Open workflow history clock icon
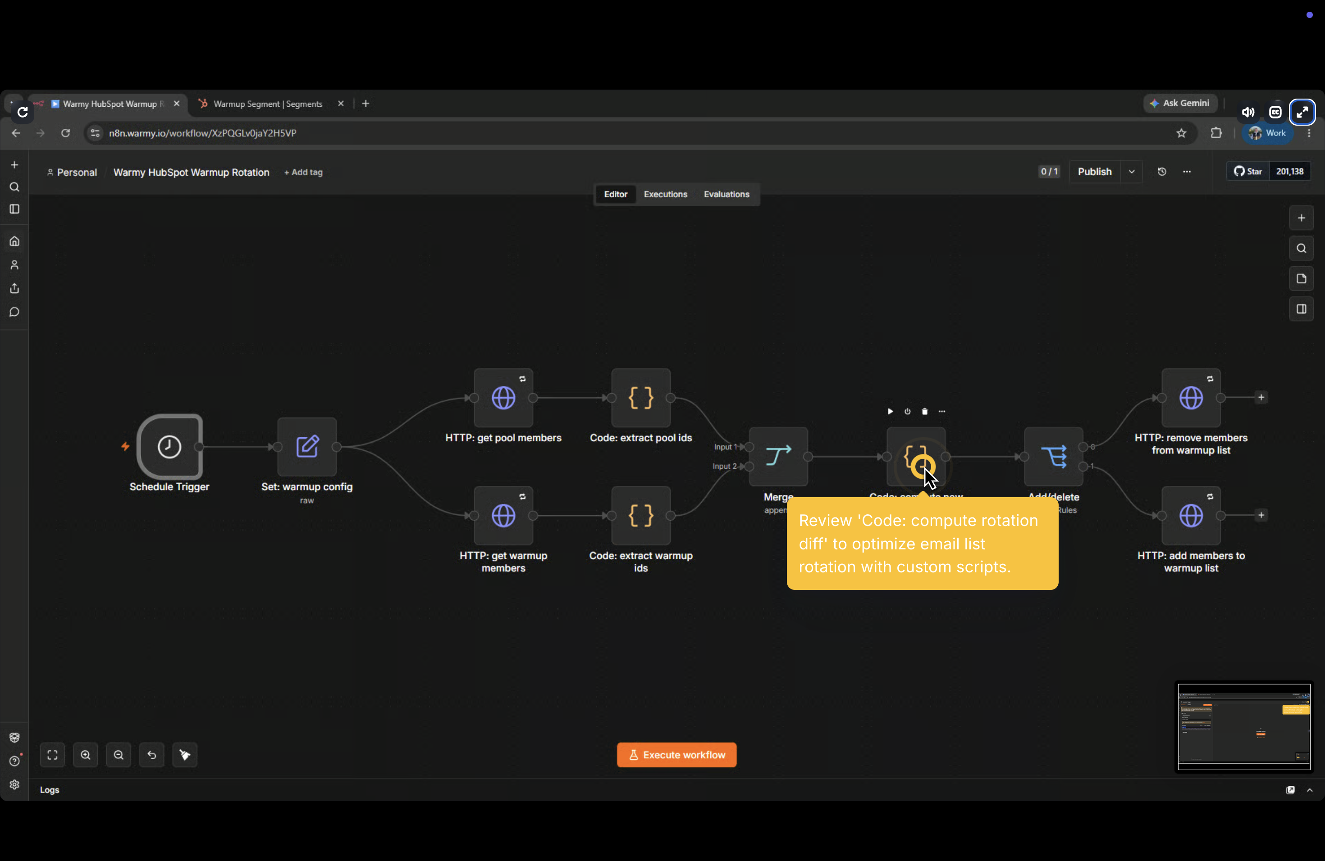Image resolution: width=1325 pixels, height=861 pixels. point(1162,172)
